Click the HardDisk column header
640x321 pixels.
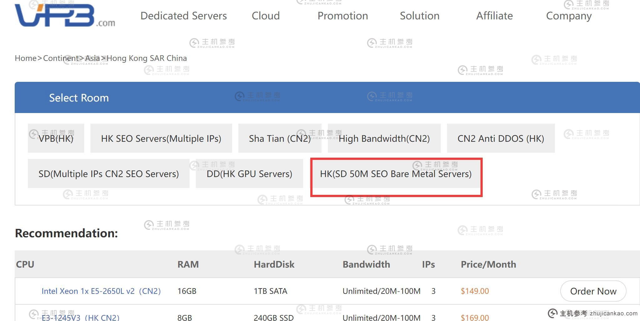click(274, 264)
